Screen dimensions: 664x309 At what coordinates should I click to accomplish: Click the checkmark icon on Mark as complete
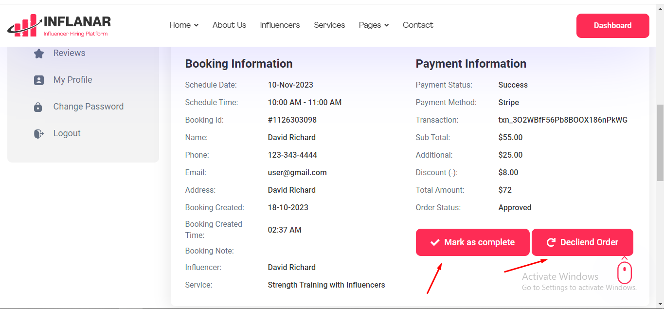pos(435,242)
